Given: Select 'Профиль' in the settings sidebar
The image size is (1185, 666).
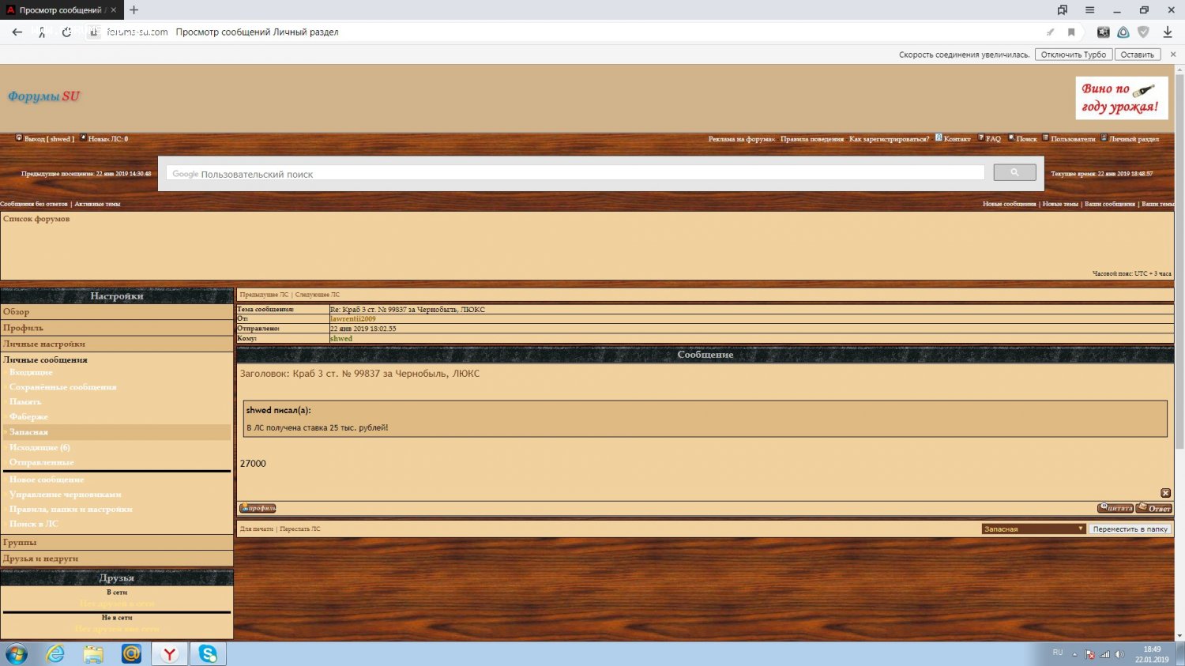Looking at the screenshot, I should (23, 328).
